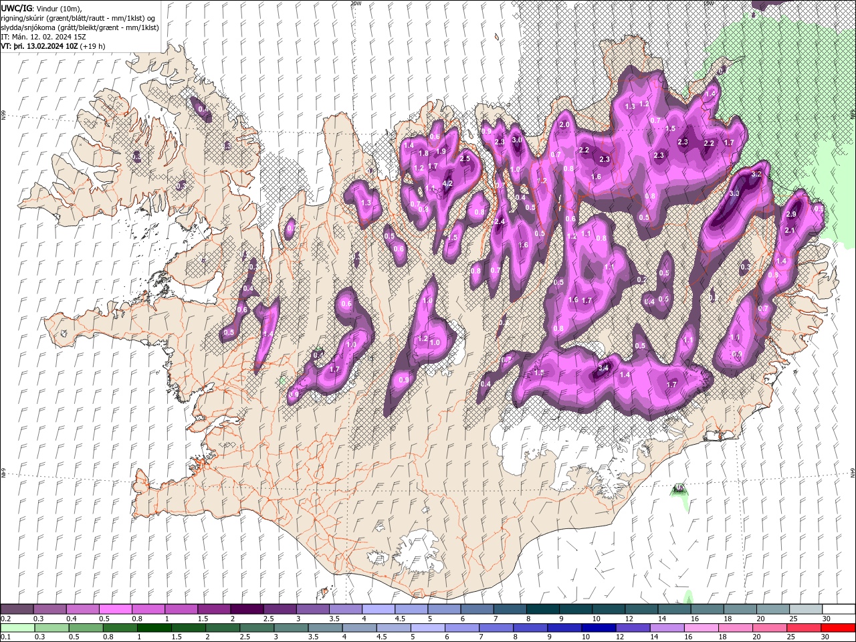Click the red 30 swatch in bottom legend row
This screenshot has width=856, height=642.
tap(838, 628)
